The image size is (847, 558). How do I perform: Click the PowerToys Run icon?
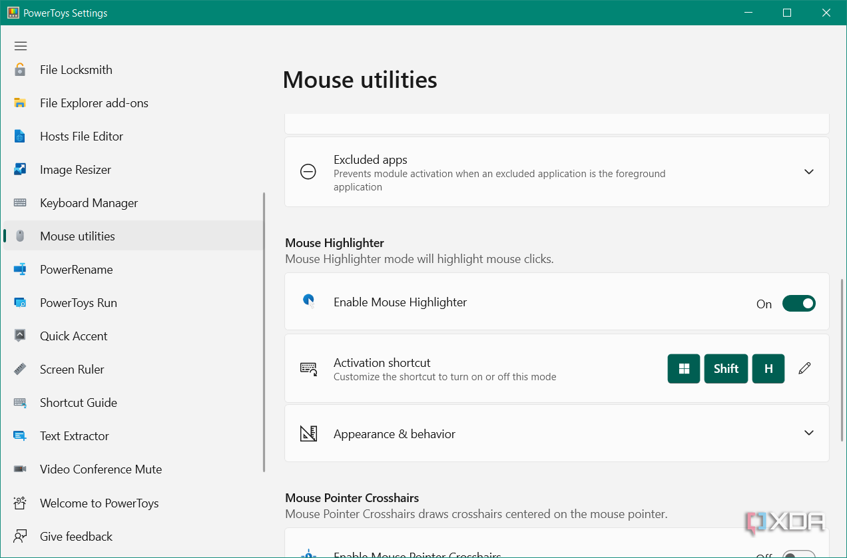click(x=20, y=303)
